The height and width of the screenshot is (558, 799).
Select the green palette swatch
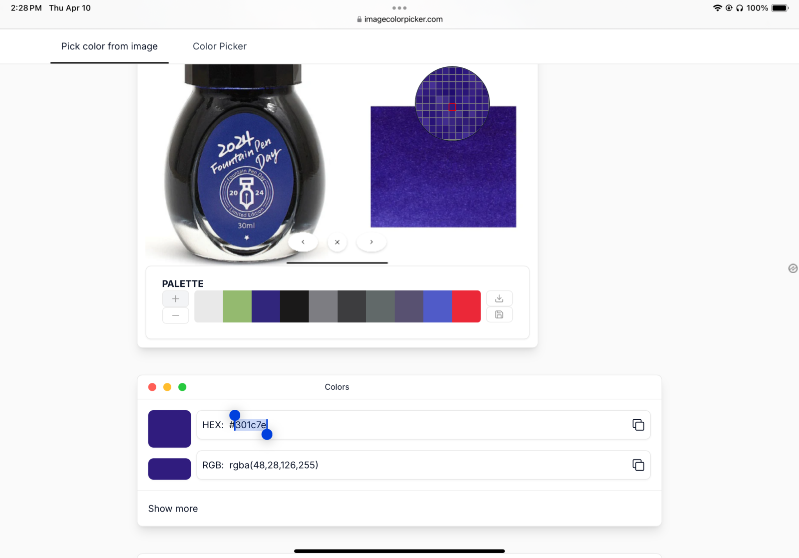(237, 306)
